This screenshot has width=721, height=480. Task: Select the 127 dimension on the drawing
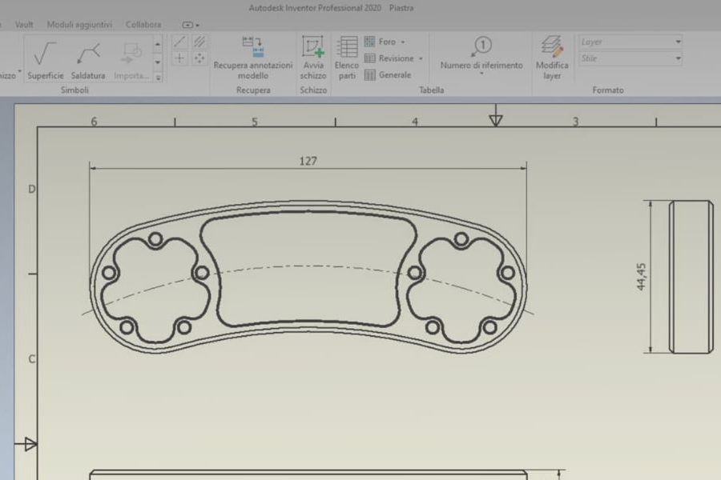(308, 161)
